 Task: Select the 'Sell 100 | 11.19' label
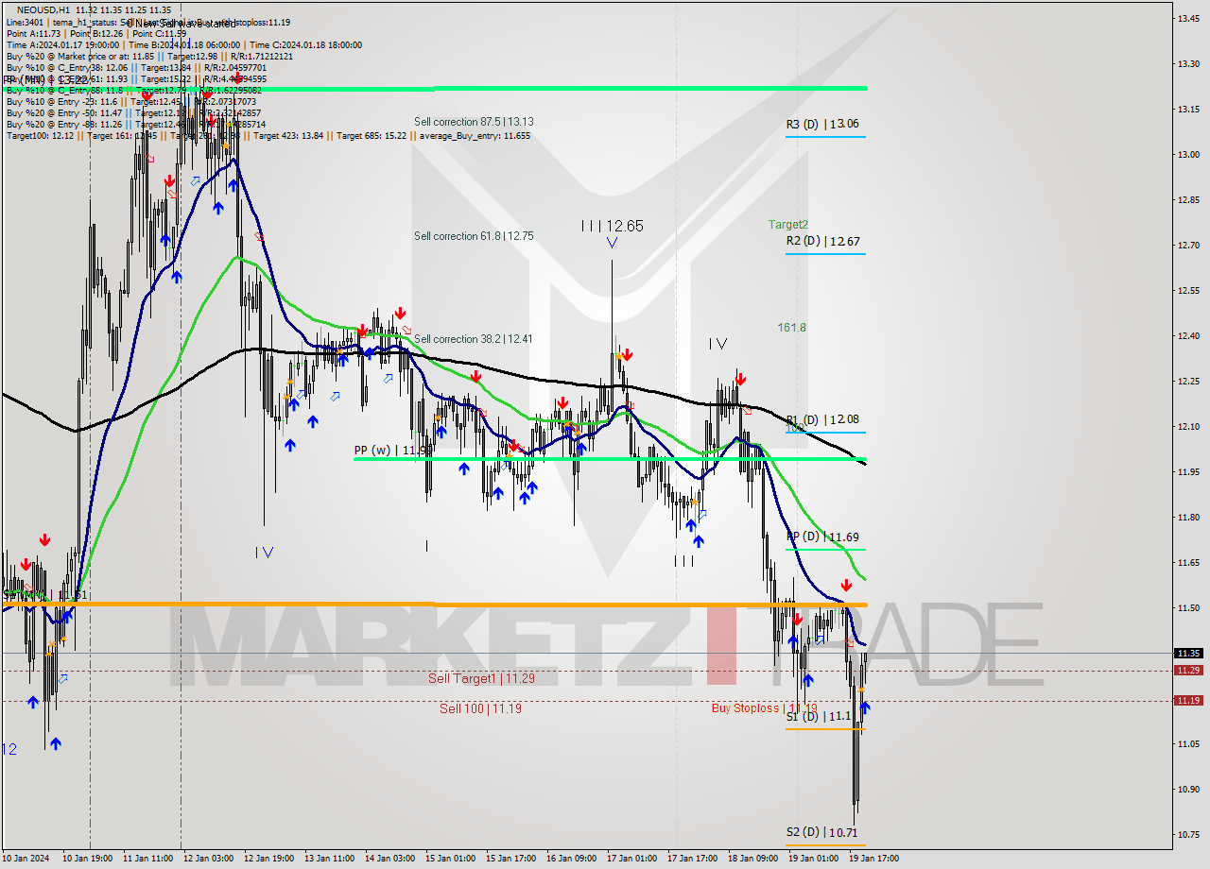point(480,707)
